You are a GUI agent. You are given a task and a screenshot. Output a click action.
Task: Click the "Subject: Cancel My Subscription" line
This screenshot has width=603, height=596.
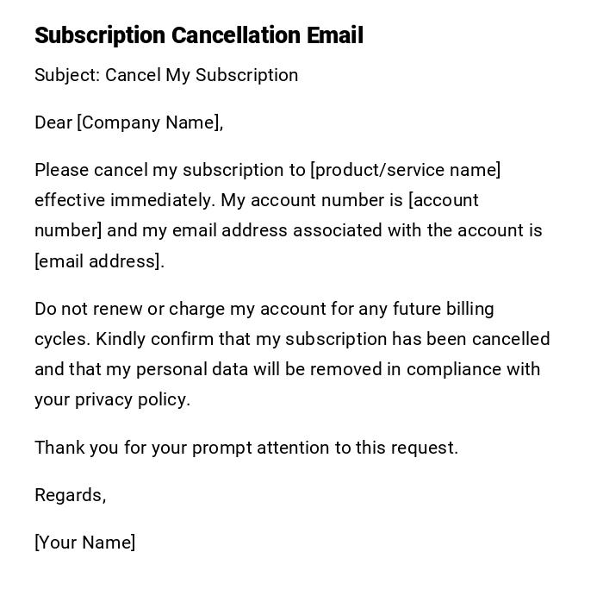(166, 75)
